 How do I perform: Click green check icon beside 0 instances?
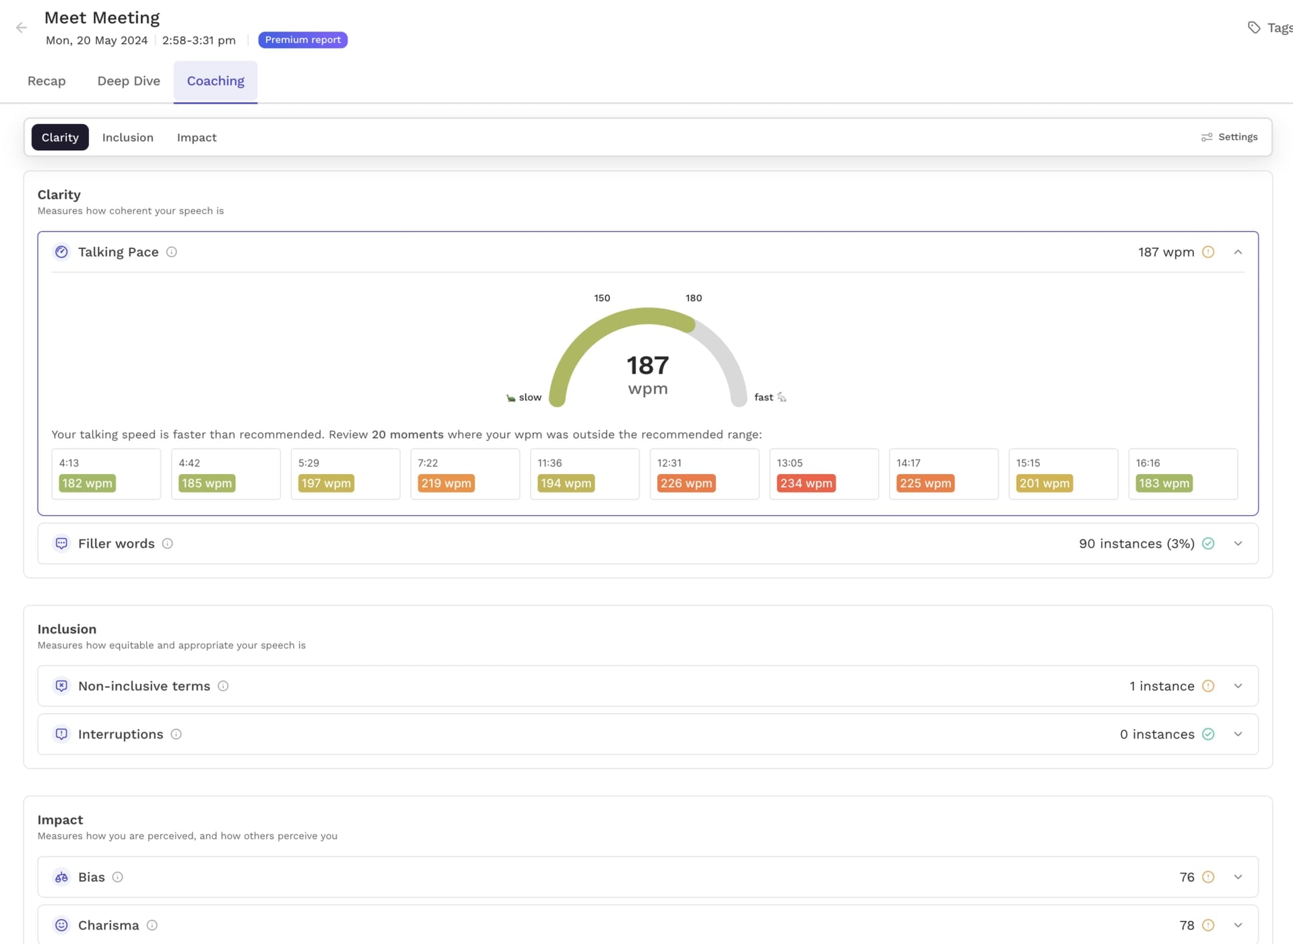pos(1208,734)
